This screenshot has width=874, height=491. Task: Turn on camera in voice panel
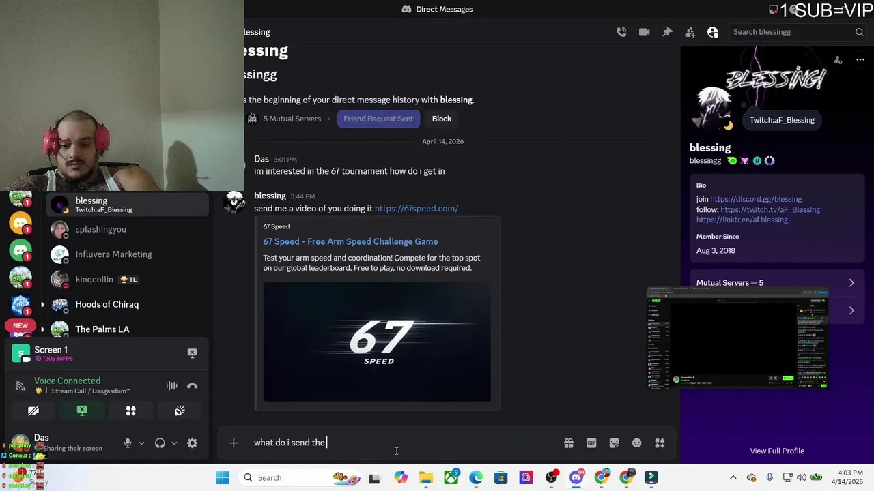pyautogui.click(x=33, y=411)
